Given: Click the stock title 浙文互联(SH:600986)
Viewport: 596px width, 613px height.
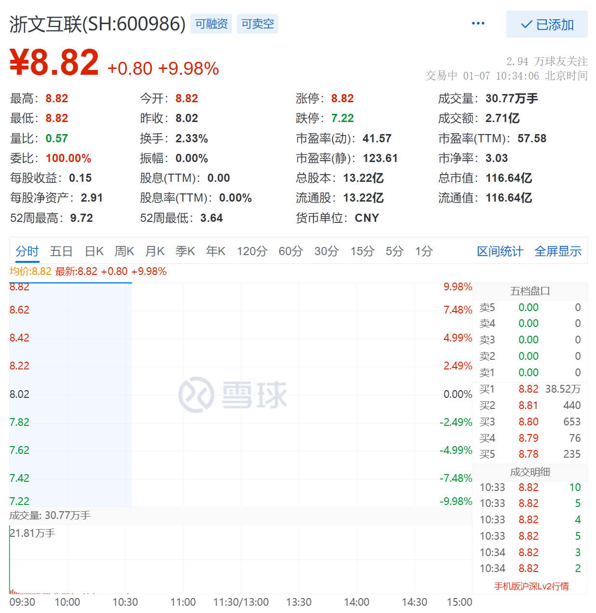Looking at the screenshot, I should pos(97,24).
